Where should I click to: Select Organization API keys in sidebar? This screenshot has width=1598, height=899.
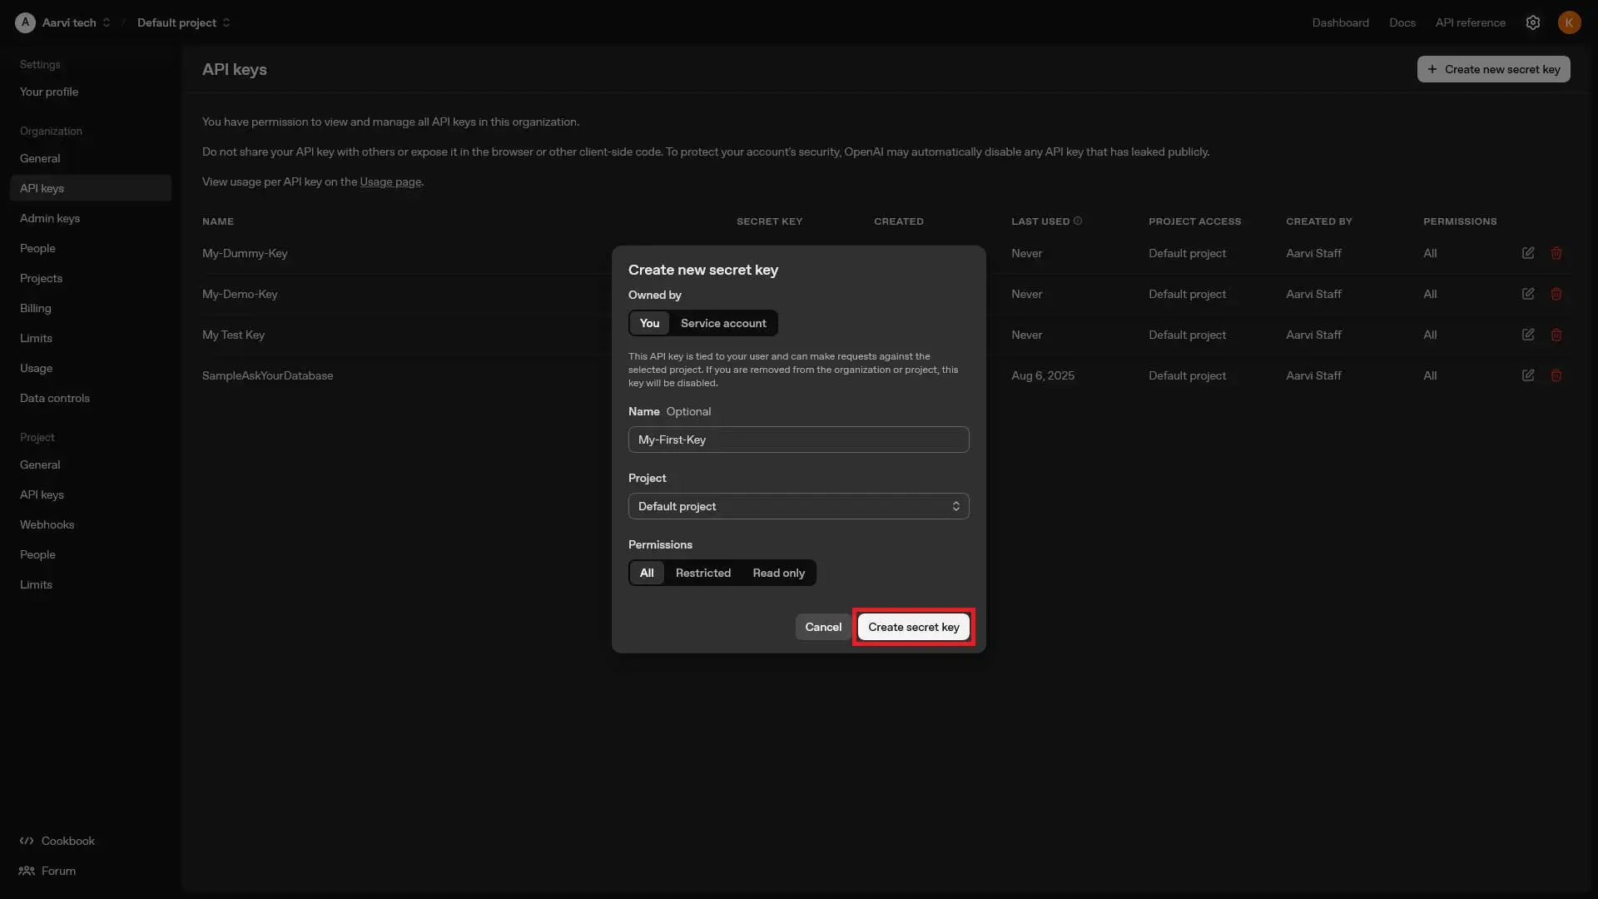click(91, 188)
